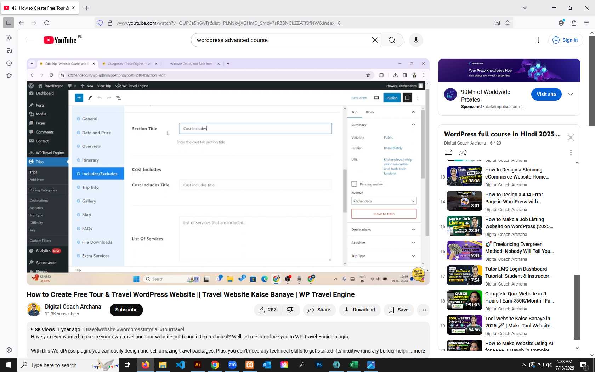Toggle shuffle playlist icon
595x372 pixels.
[x=463, y=153]
